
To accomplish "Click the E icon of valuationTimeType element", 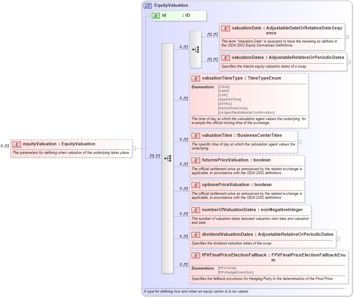I will (x=195, y=78).
